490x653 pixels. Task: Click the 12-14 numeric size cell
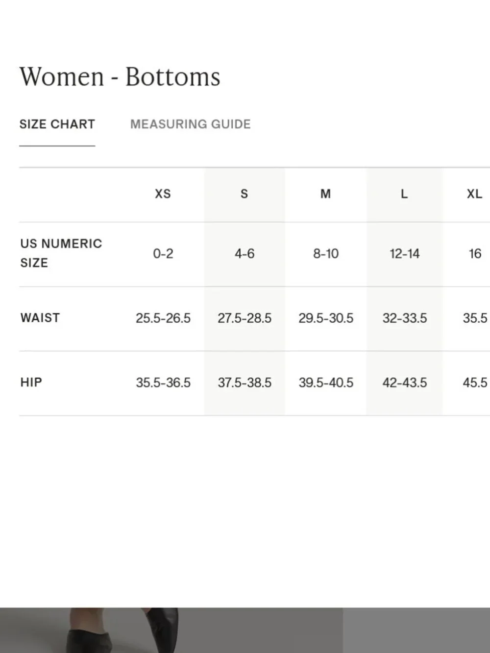click(x=404, y=254)
